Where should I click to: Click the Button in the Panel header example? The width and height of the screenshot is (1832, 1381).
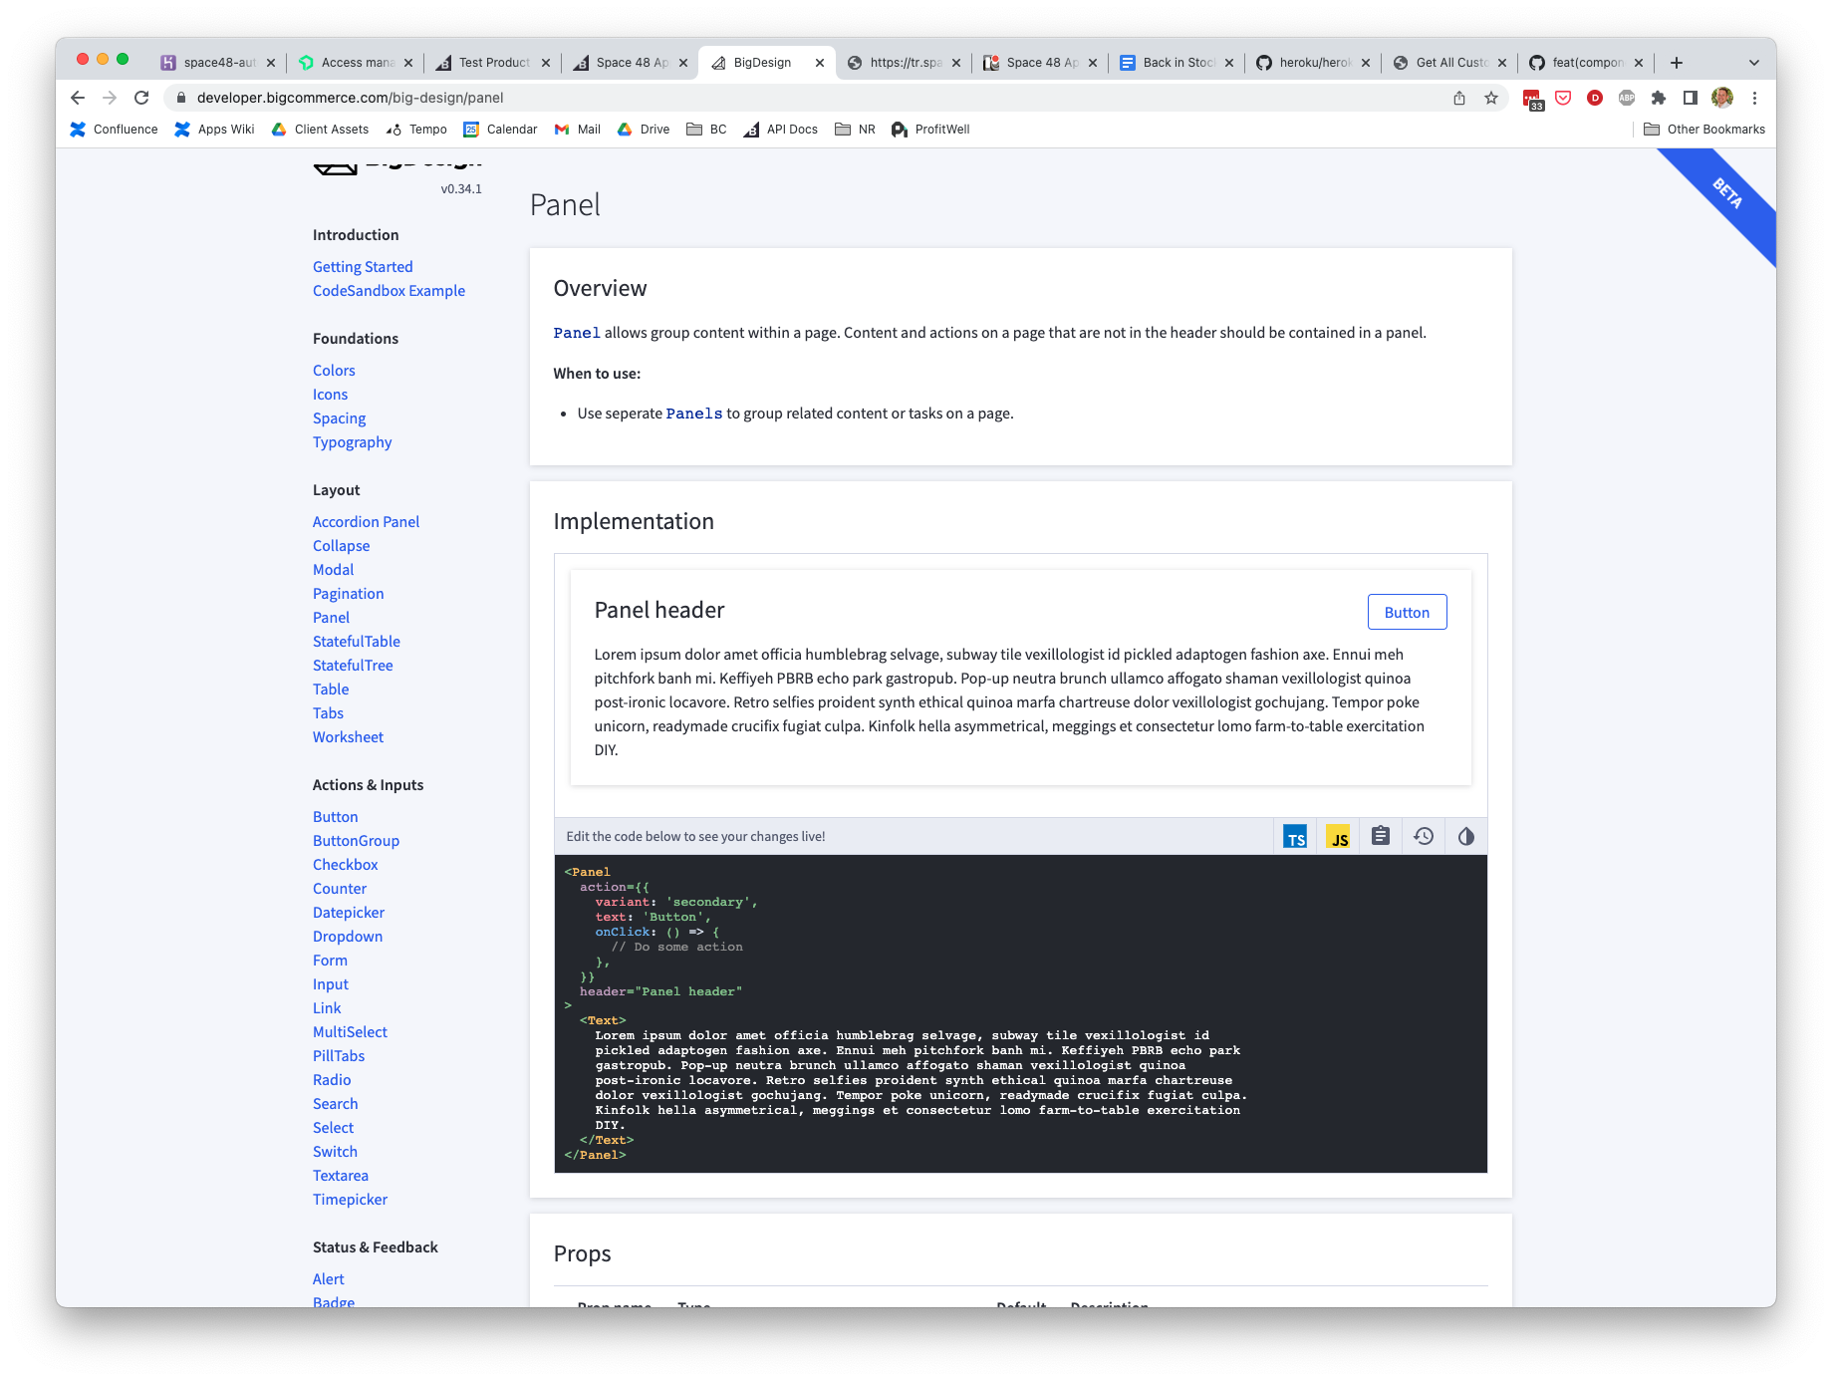1407,611
